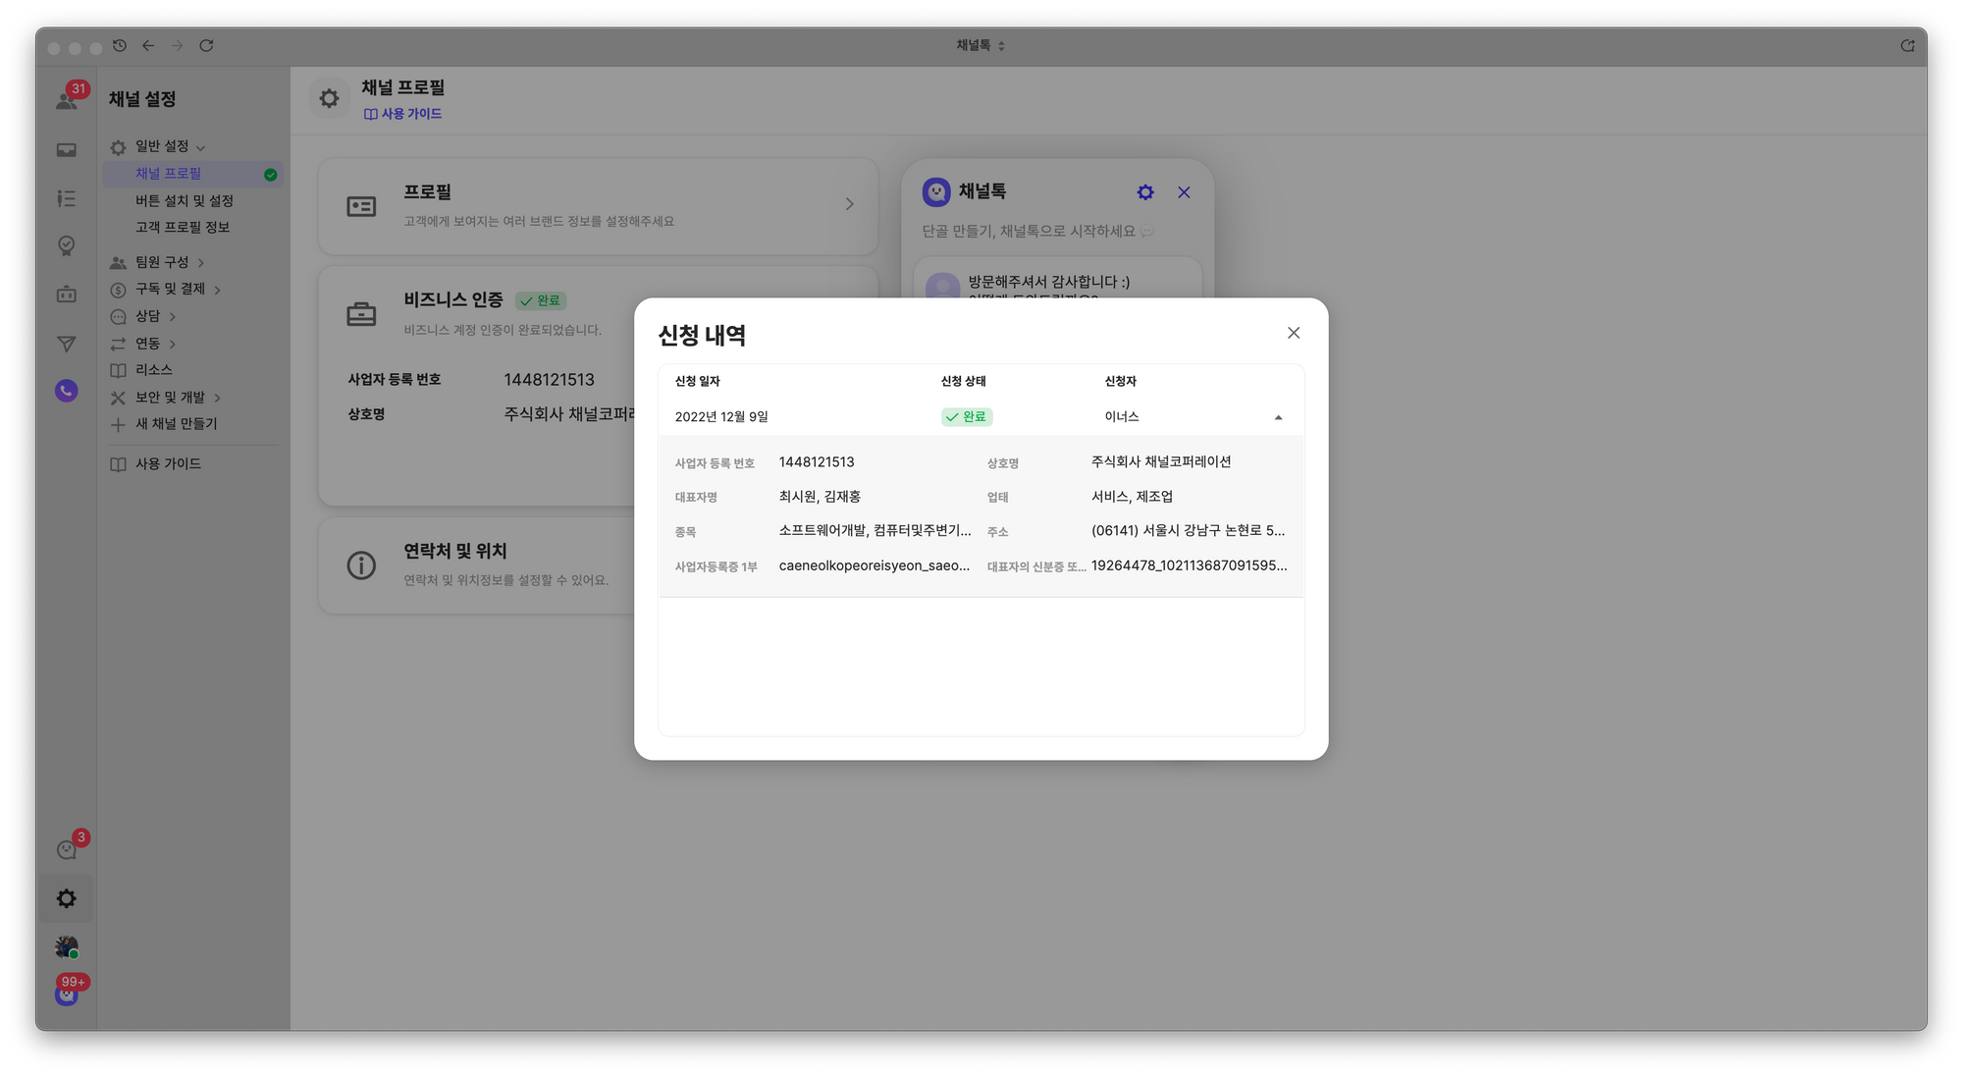Click the settings gear in left rail
The image size is (1963, 1075).
coord(66,898)
